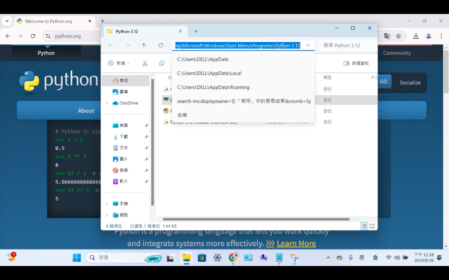Unpin 桌面 using its pin icon
Screen dimensions: 449x280
[146, 126]
